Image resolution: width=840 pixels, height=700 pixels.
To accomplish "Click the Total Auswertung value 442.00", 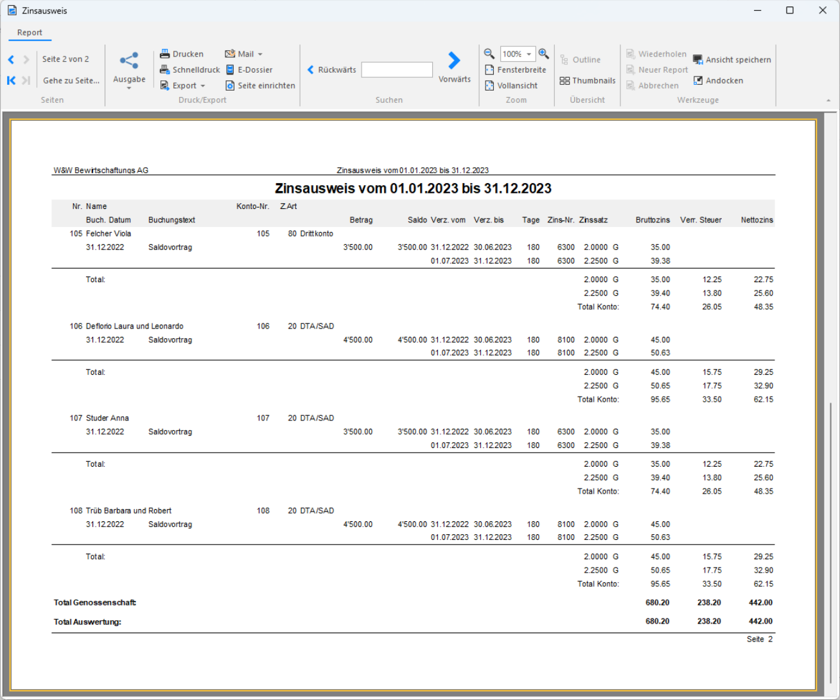I will click(x=760, y=622).
